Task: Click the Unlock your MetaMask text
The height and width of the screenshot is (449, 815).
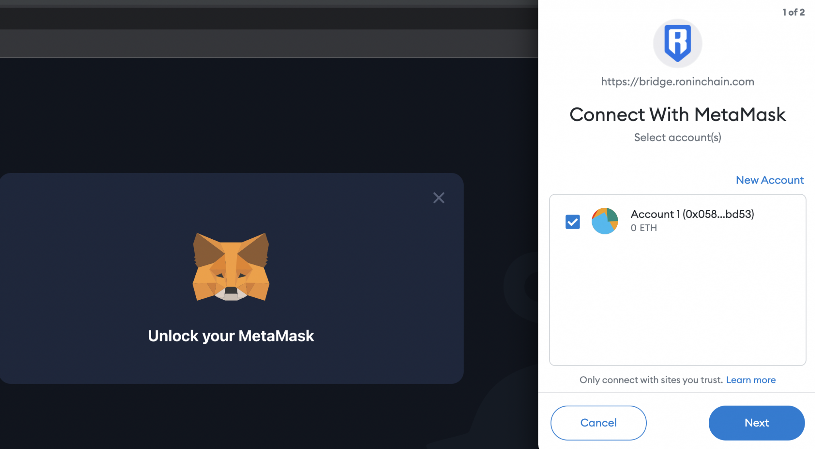Action: pyautogui.click(x=231, y=336)
